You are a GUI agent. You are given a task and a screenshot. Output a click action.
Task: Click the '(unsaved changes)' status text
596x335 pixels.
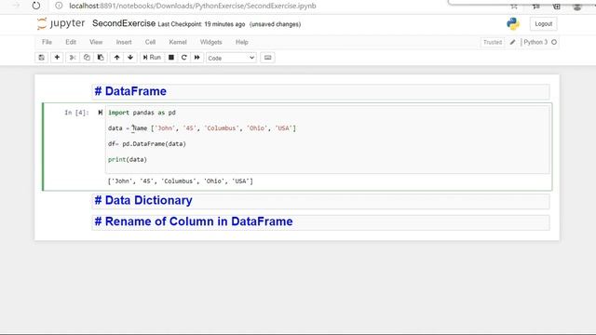click(276, 24)
